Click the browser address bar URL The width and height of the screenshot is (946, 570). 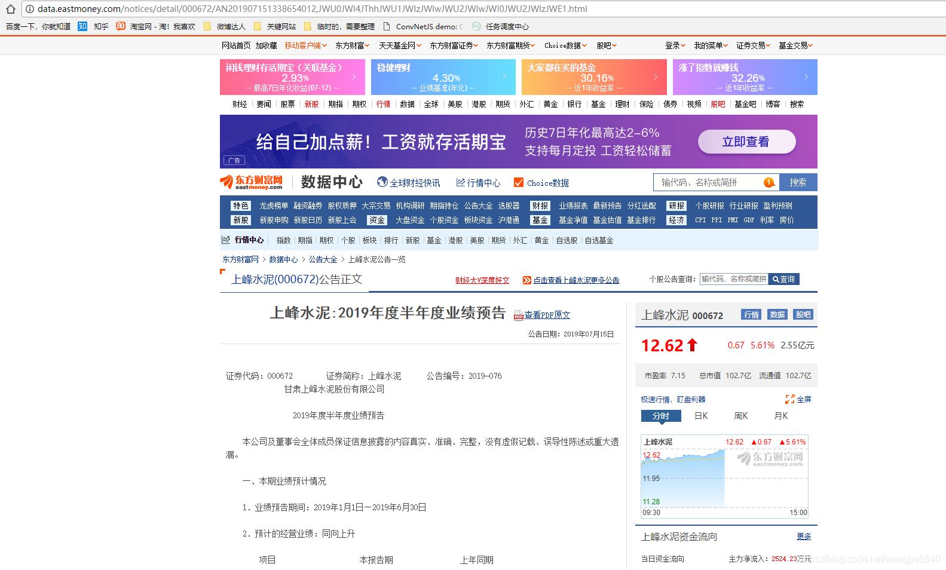(x=312, y=9)
